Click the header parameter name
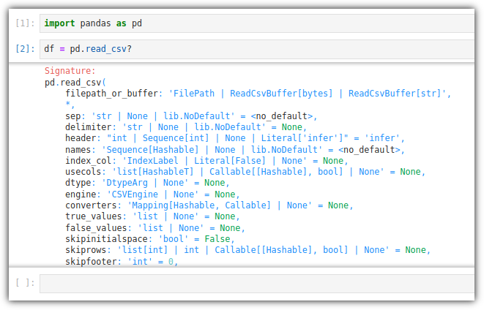 [x=81, y=138]
